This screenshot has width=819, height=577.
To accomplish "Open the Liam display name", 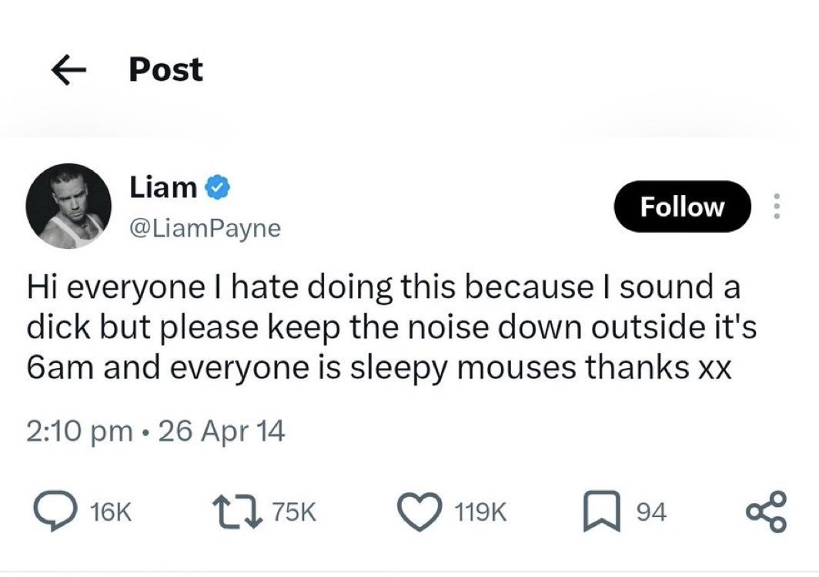I will (163, 186).
